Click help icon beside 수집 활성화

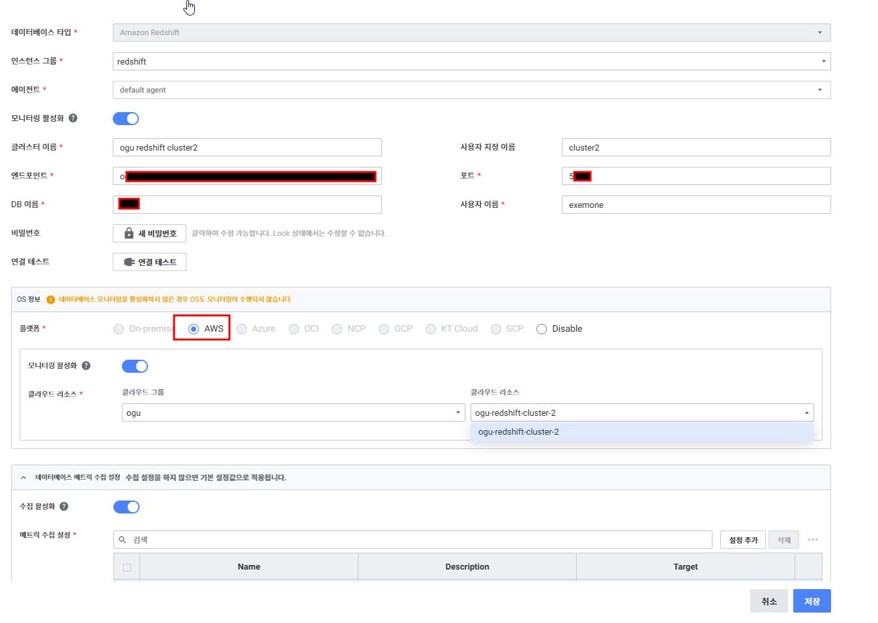click(64, 506)
